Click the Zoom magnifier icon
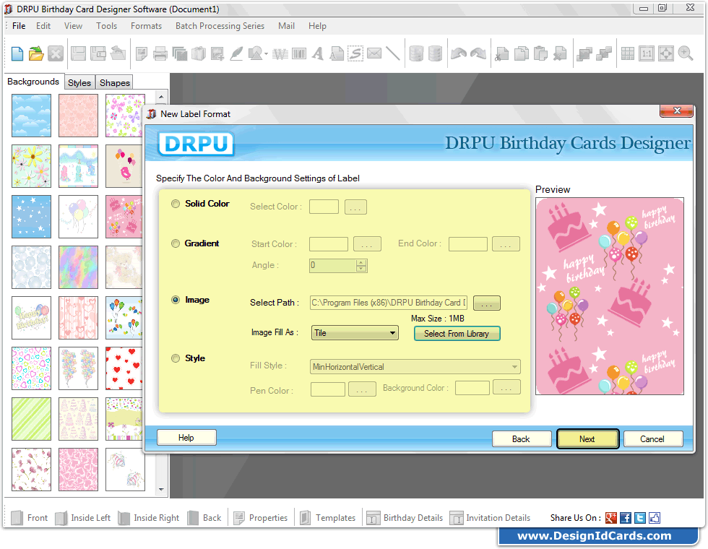 tap(686, 53)
